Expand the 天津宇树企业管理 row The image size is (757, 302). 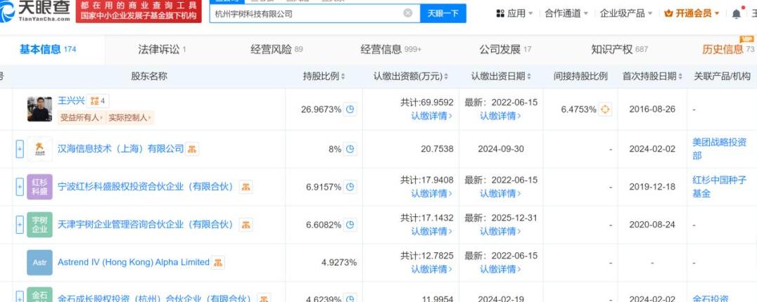click(20, 225)
